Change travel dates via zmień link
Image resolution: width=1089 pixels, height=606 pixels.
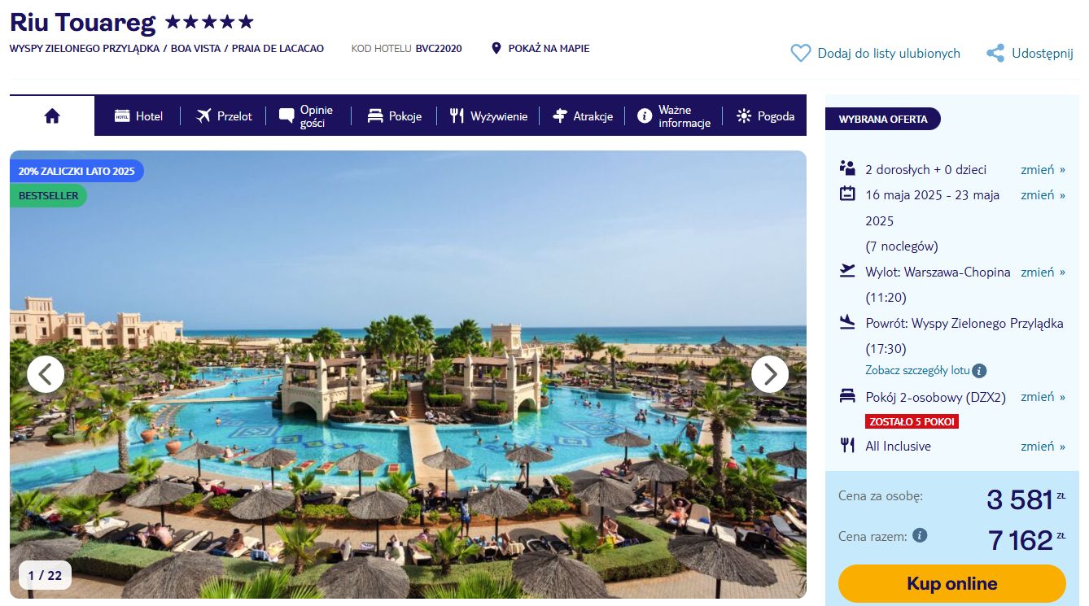tap(1043, 195)
